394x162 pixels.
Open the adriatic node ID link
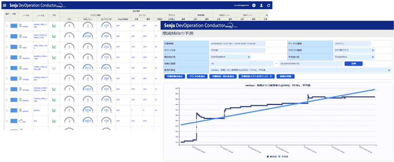click(25, 26)
